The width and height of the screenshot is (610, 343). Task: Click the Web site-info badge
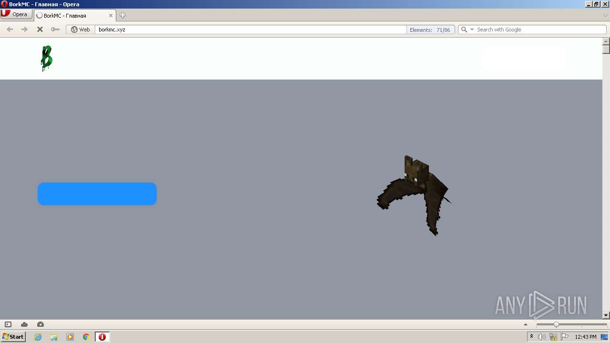[81, 30]
